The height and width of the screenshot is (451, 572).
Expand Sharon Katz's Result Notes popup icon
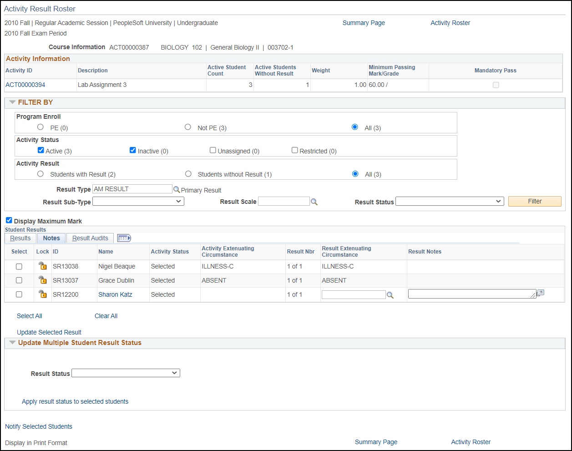point(540,293)
